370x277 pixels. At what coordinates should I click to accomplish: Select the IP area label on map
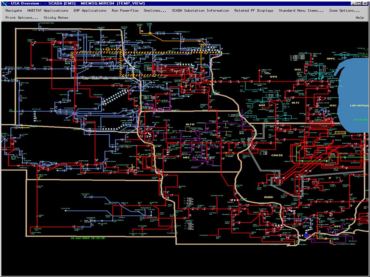click(330, 178)
